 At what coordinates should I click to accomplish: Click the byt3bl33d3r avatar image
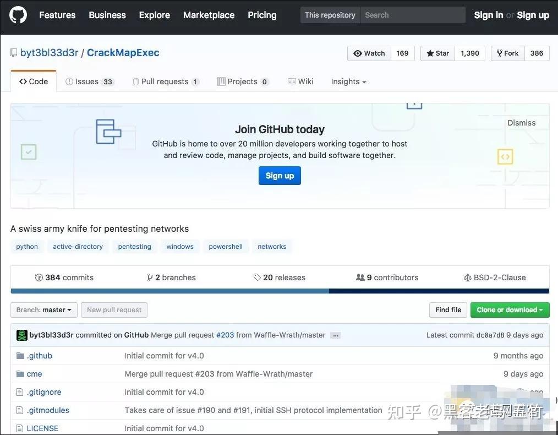click(21, 335)
